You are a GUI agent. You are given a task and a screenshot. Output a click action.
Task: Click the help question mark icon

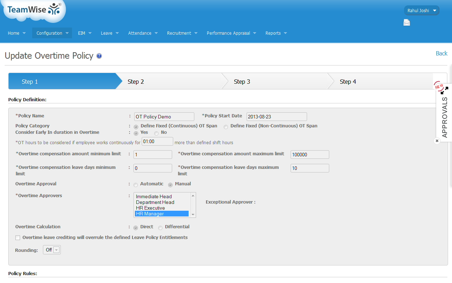[99, 56]
